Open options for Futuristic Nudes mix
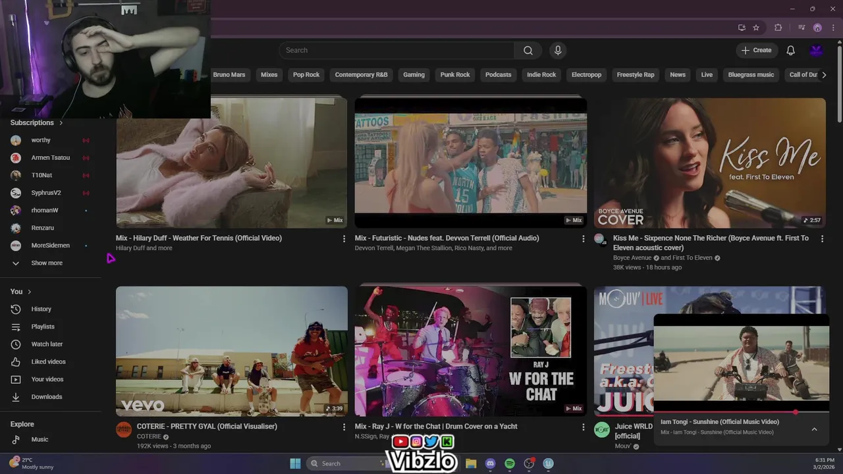843x474 pixels. (583, 239)
